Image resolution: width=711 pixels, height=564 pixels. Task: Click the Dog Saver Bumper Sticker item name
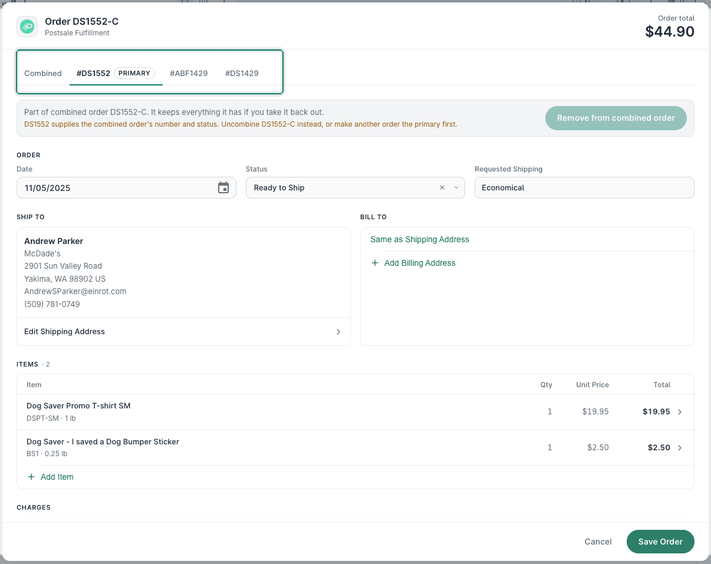(103, 442)
